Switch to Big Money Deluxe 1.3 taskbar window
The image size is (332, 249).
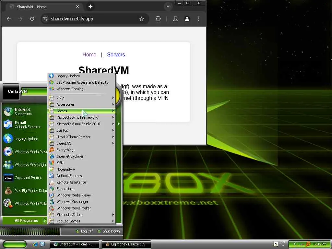(126, 244)
